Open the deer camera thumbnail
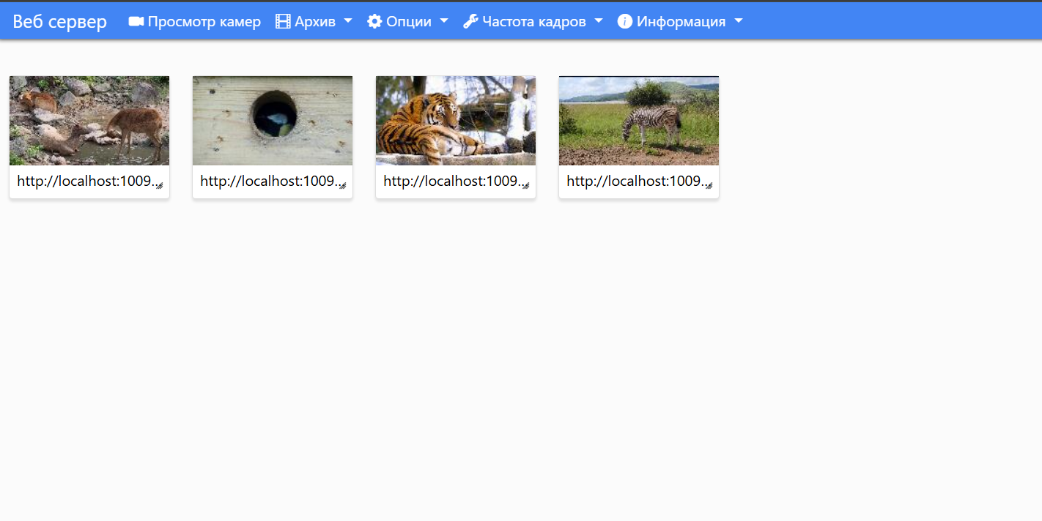The width and height of the screenshot is (1042, 521). click(x=89, y=121)
